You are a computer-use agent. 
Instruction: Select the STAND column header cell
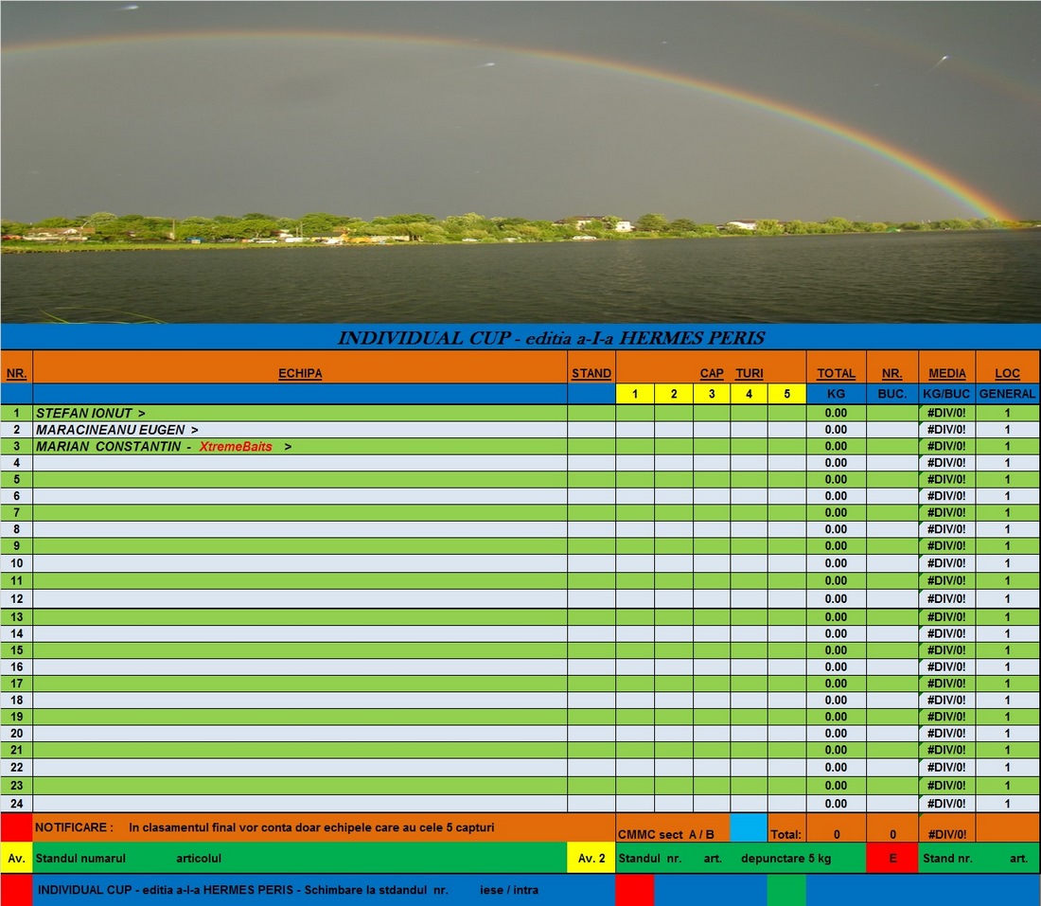pyautogui.click(x=591, y=373)
